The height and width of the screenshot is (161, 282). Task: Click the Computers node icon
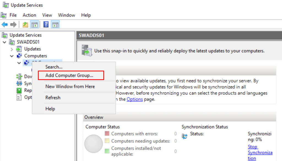coord(19,56)
